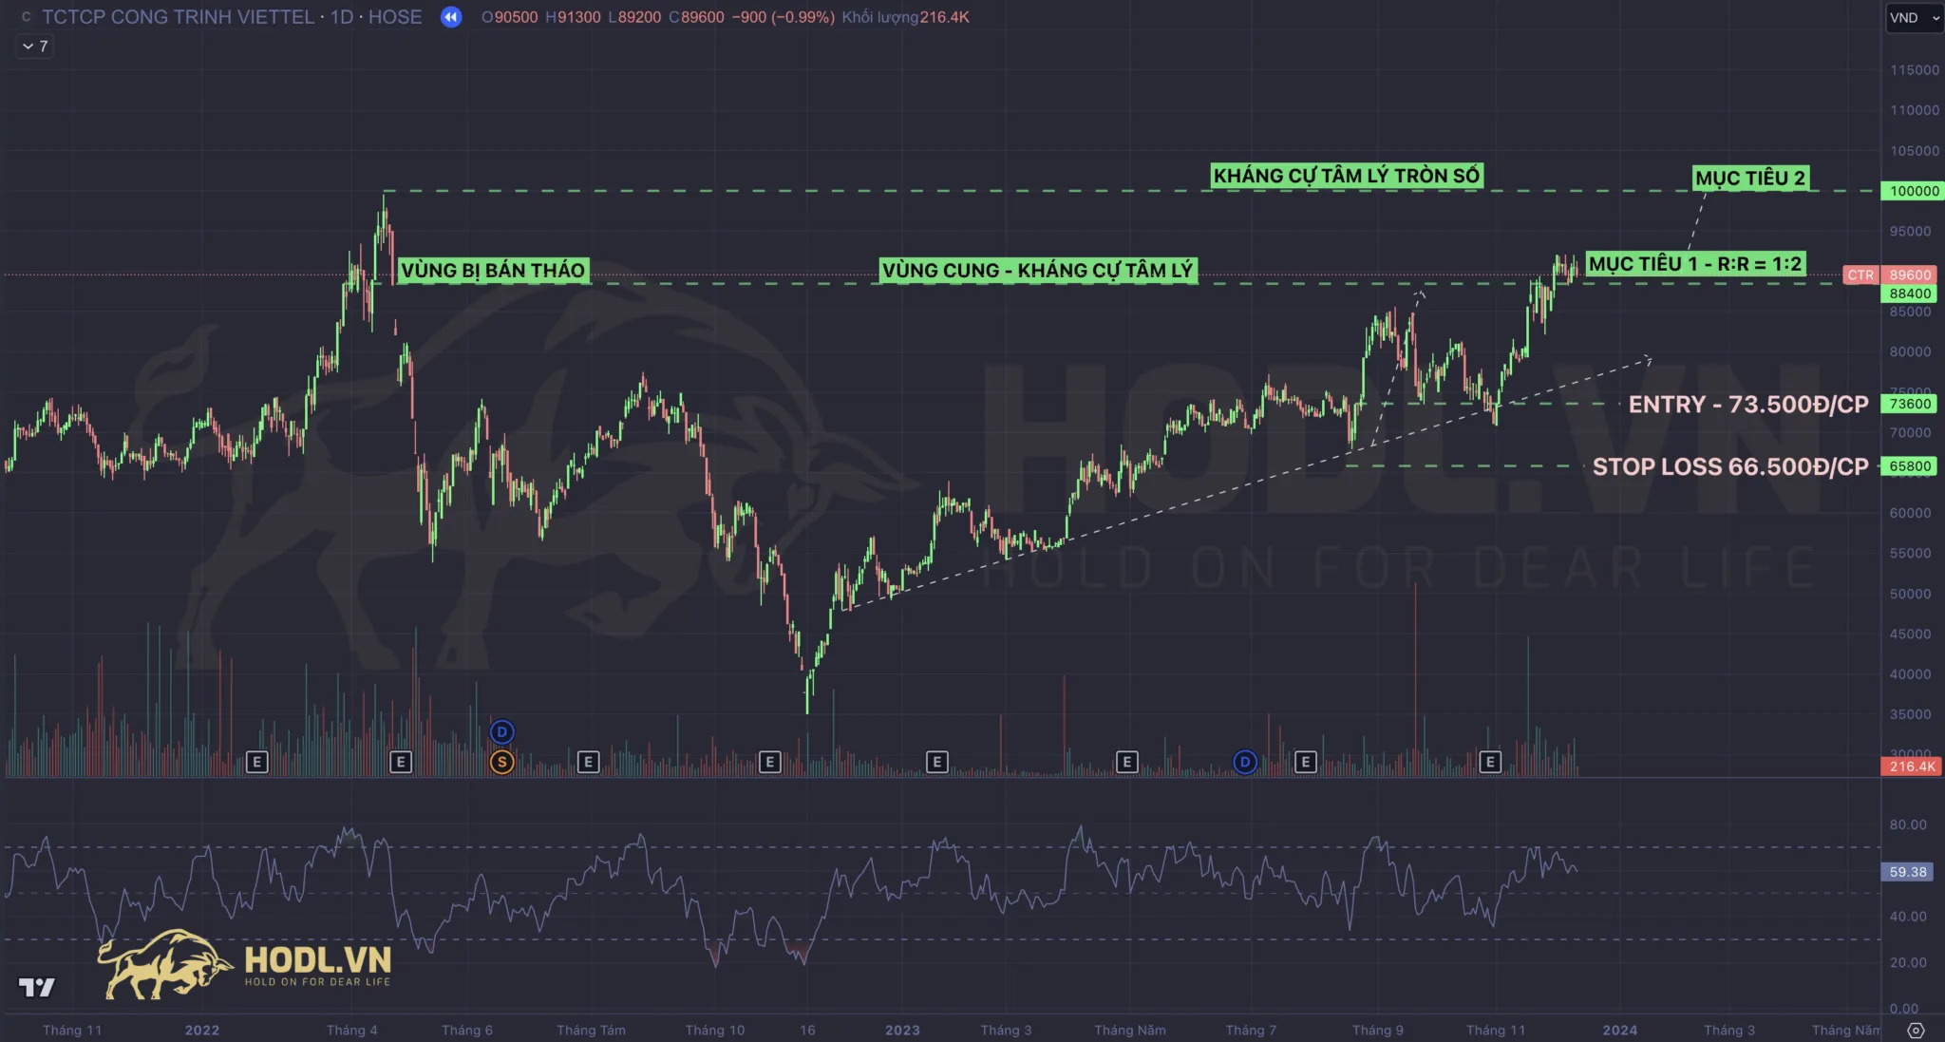Click the D dividend marker above the split

tap(501, 731)
